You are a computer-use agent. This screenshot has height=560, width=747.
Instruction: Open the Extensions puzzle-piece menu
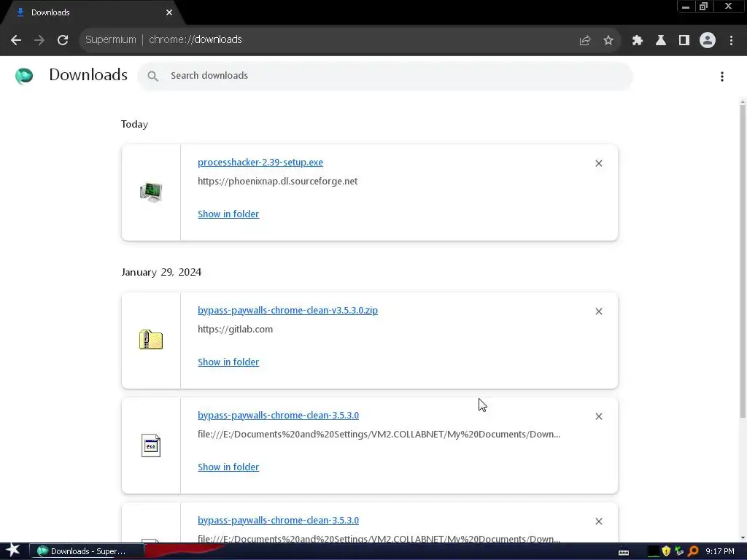pos(637,41)
